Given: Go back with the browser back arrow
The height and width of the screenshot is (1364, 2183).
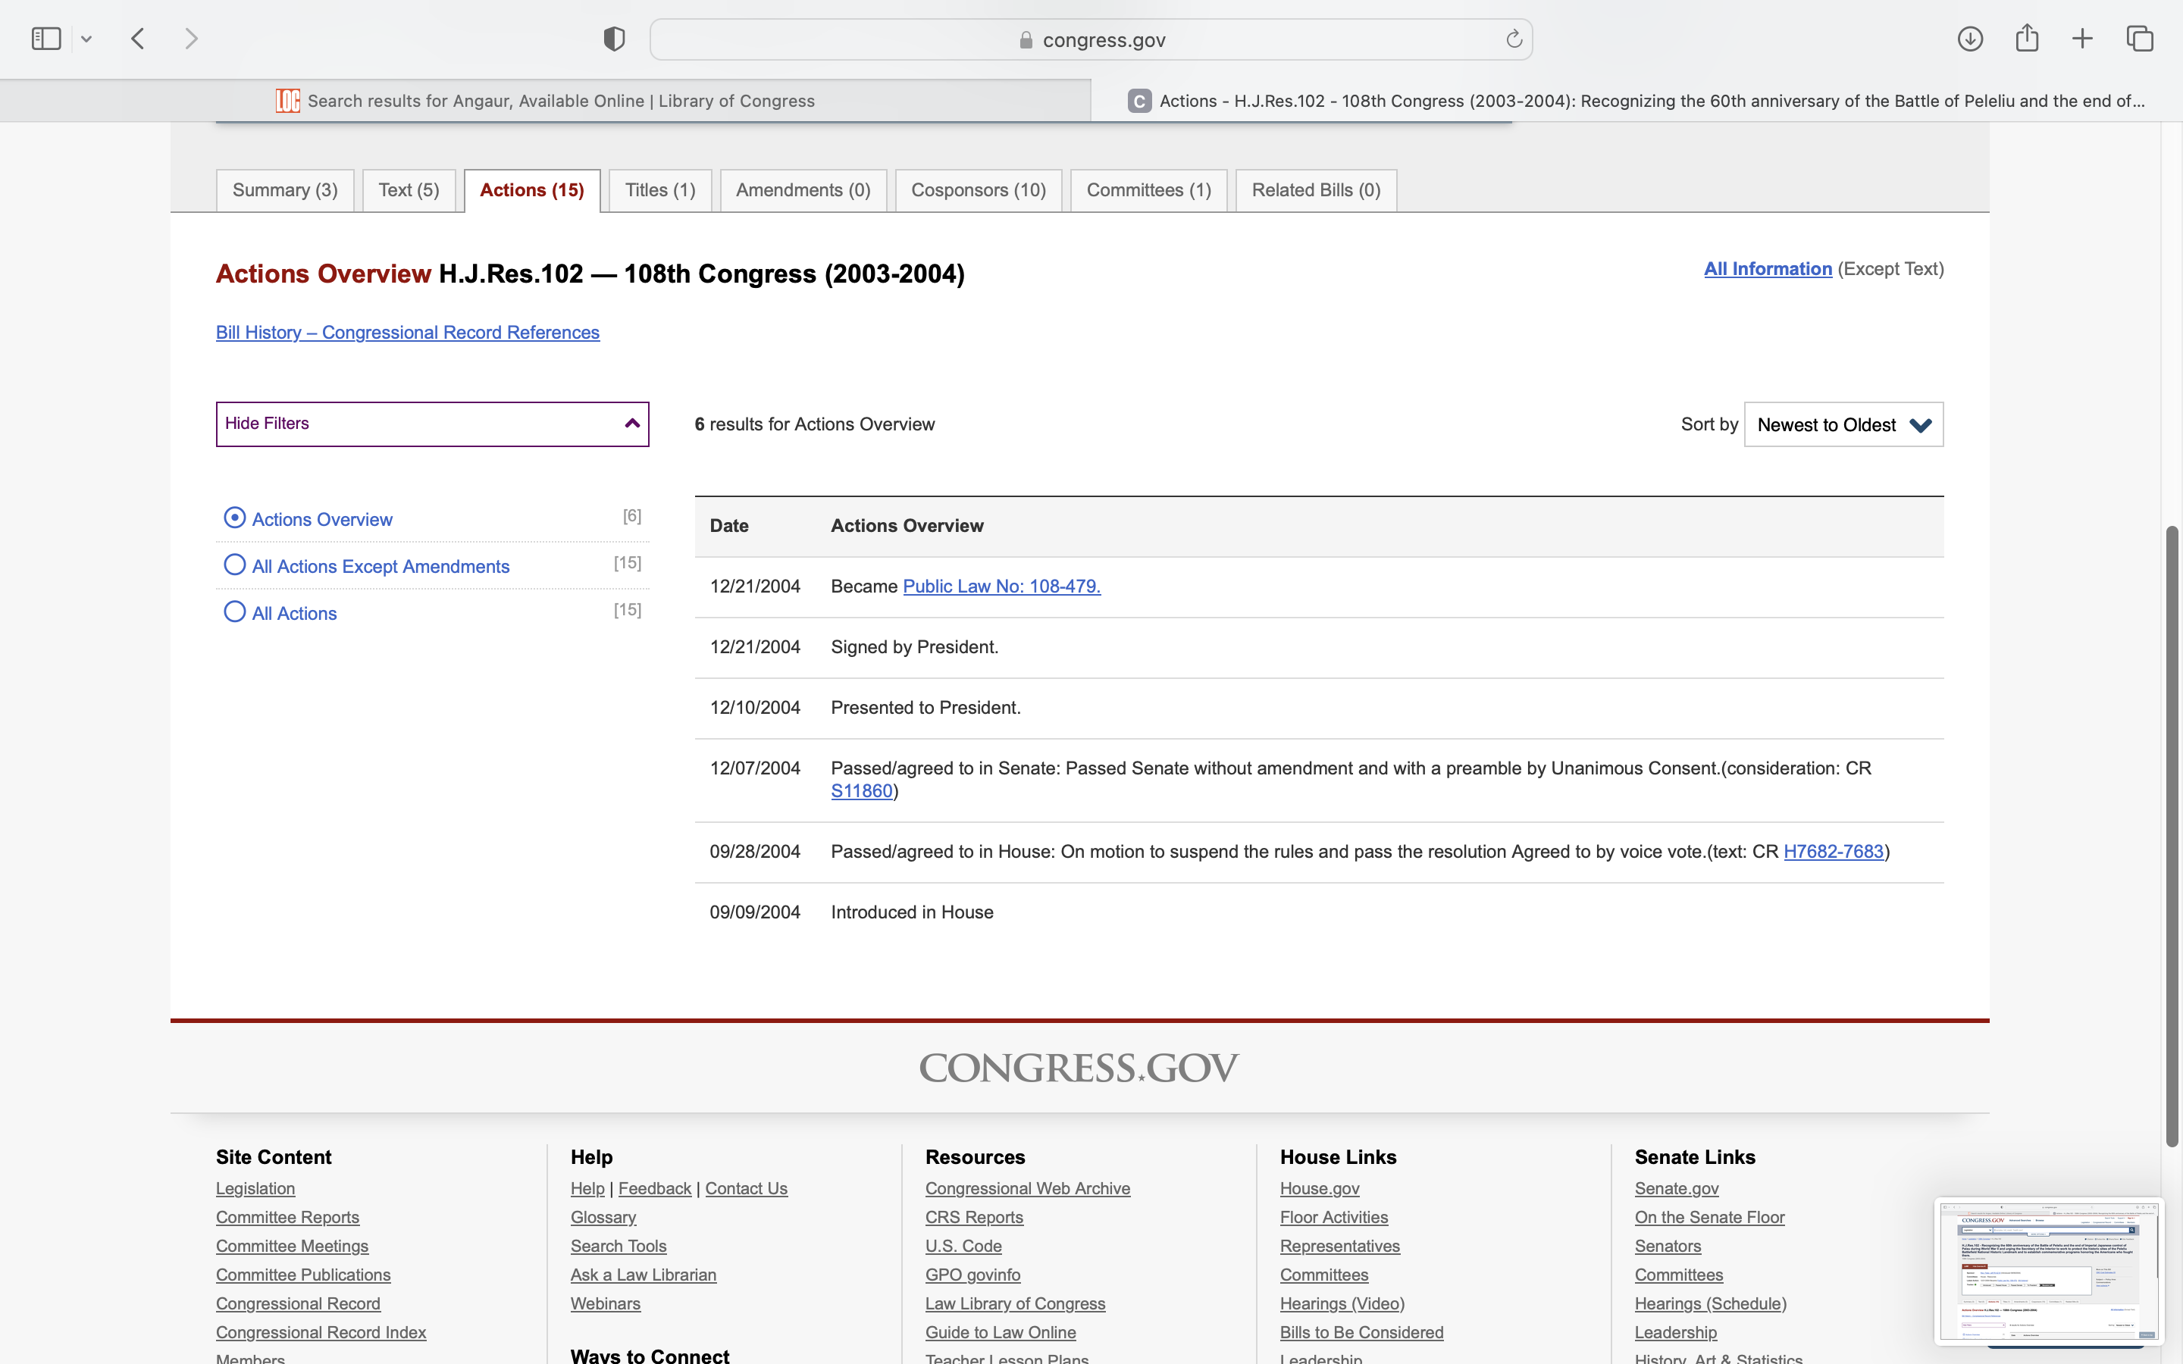Looking at the screenshot, I should (138, 39).
